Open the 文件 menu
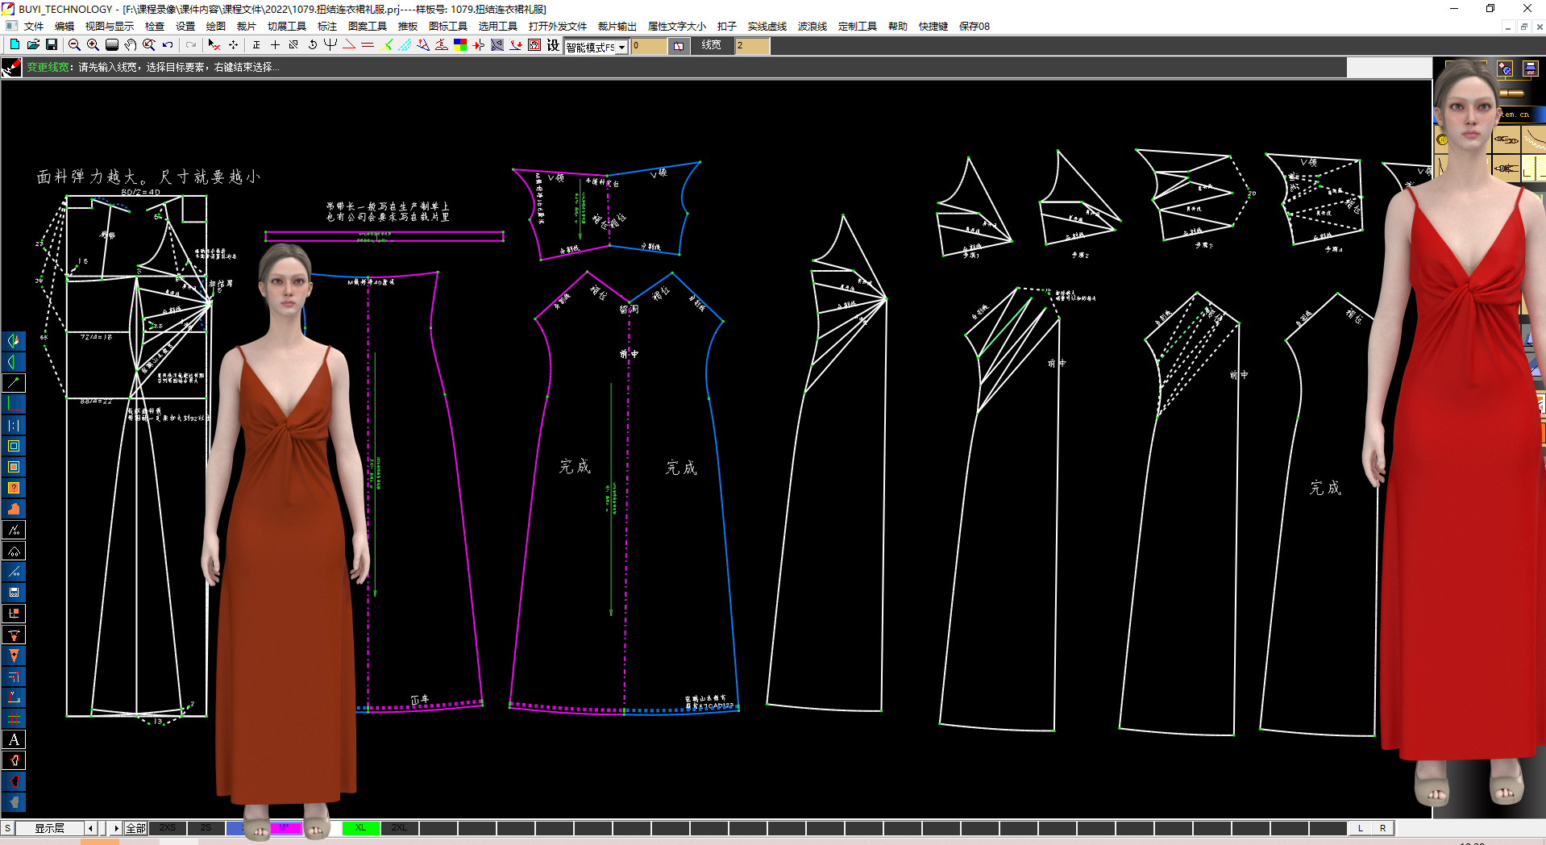Image resolution: width=1546 pixels, height=845 pixels. click(34, 27)
